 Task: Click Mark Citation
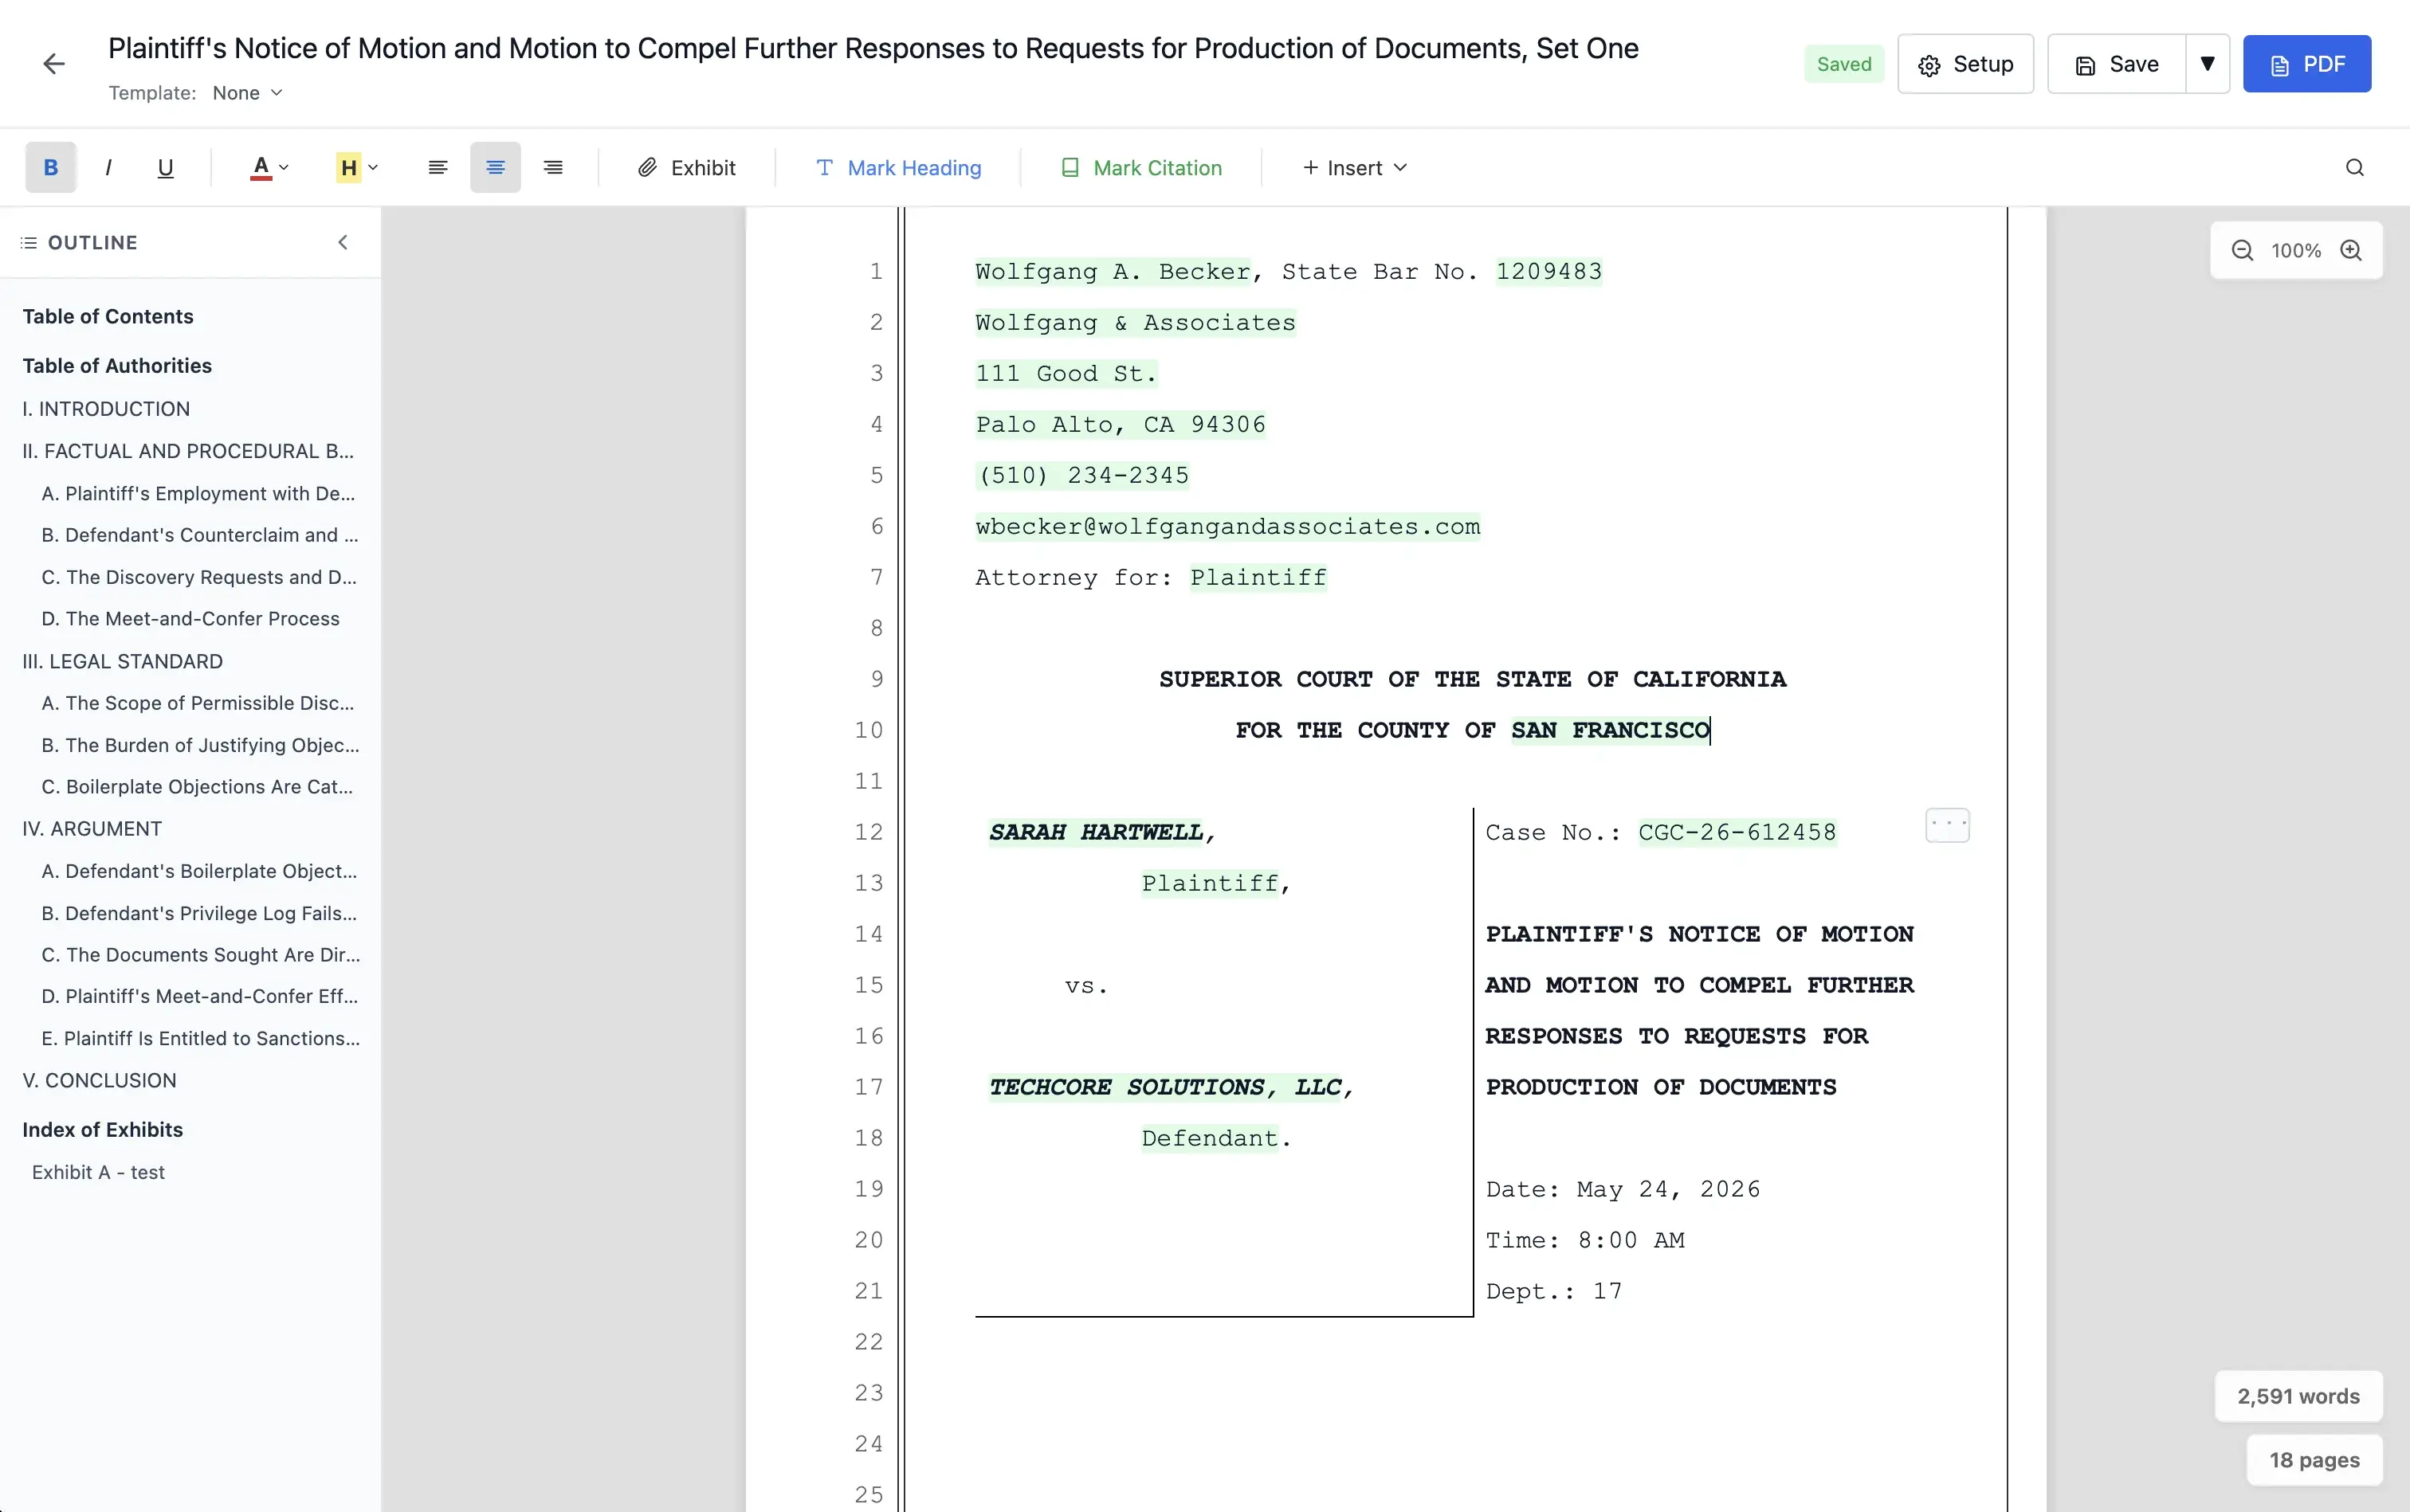point(1141,167)
